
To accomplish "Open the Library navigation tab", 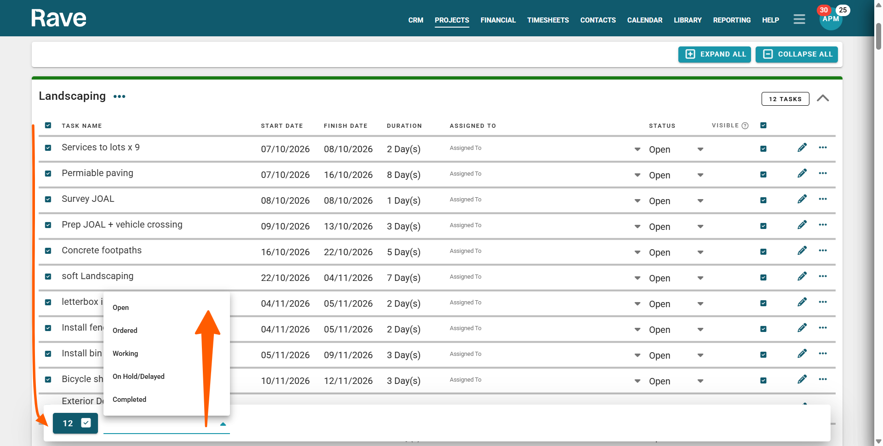I will pyautogui.click(x=688, y=20).
